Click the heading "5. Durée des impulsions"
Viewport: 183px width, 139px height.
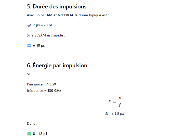coord(57,7)
